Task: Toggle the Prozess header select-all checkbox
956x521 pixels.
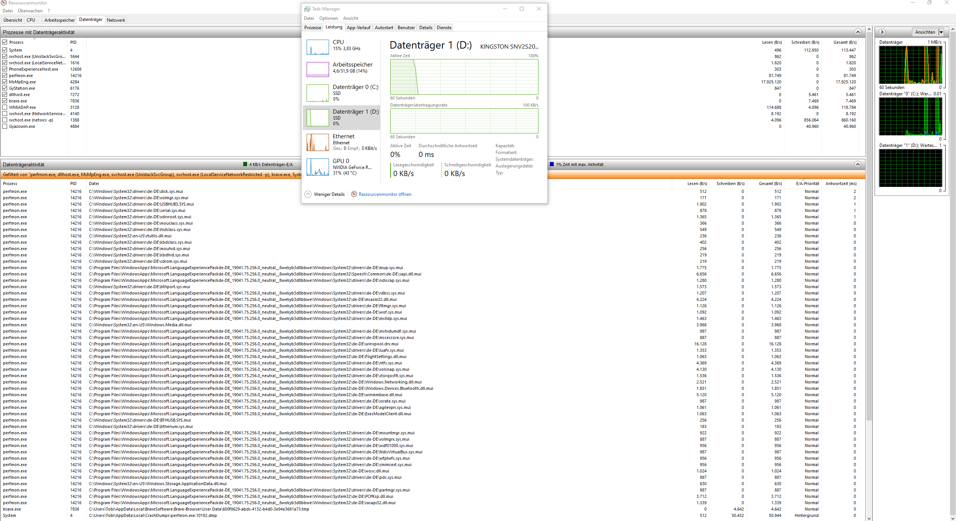Action: coord(5,42)
